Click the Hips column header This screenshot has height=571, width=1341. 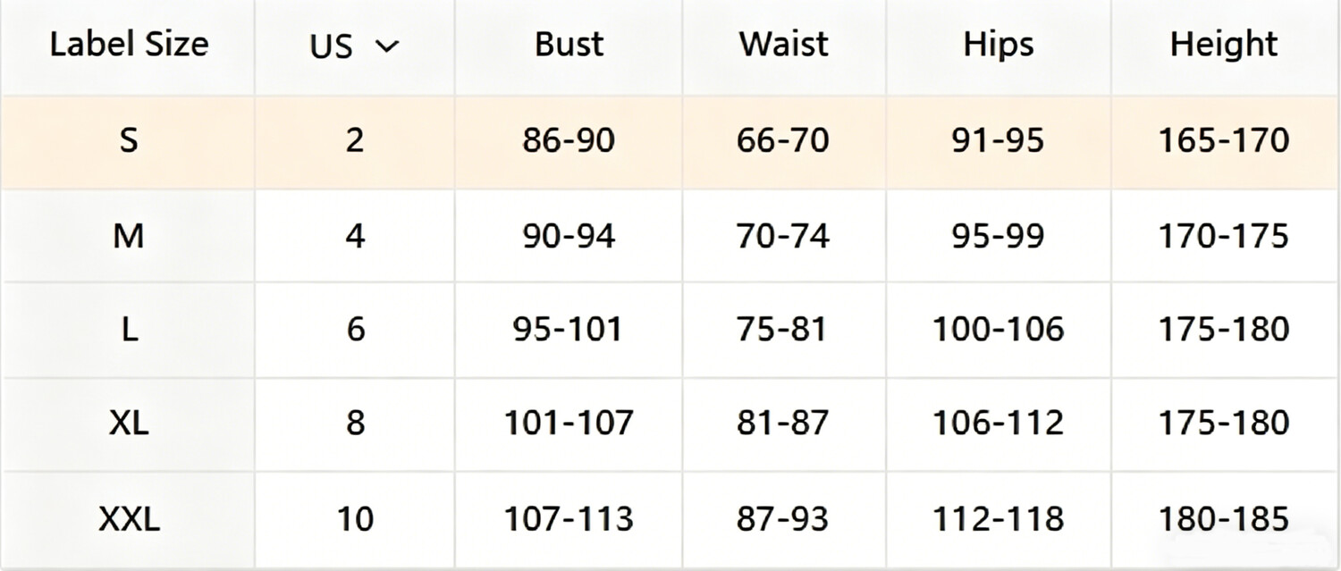coord(998,45)
